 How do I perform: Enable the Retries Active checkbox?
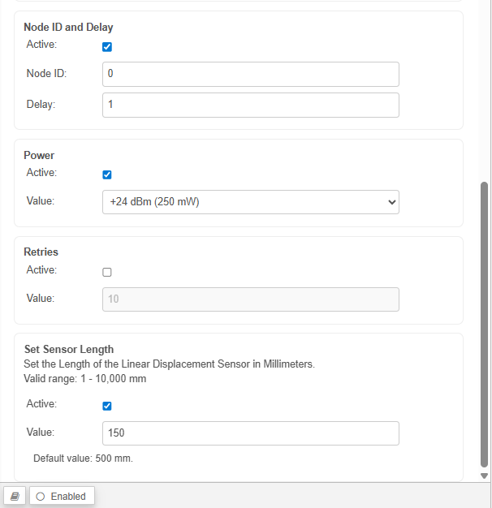pos(107,273)
